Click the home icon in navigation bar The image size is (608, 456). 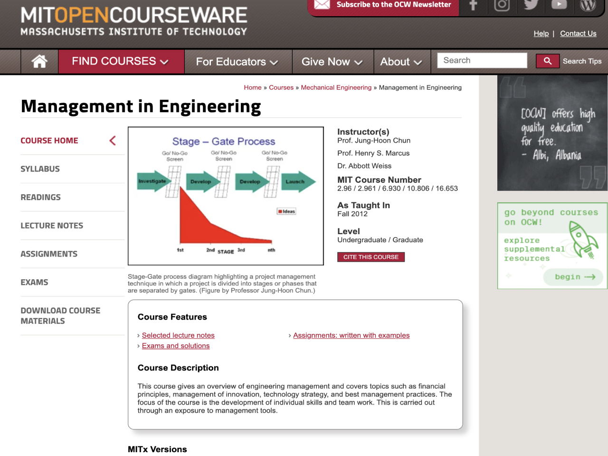click(x=39, y=61)
